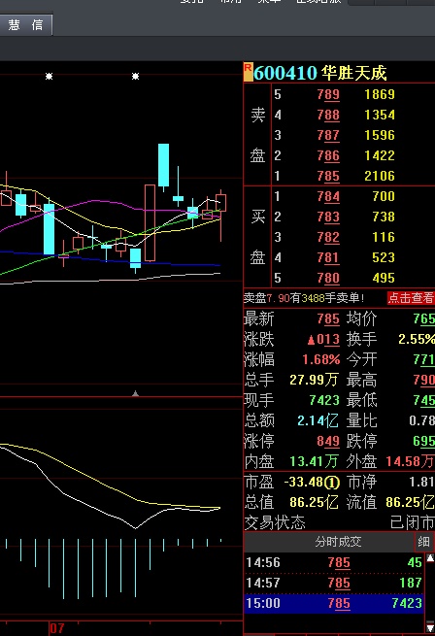435x636 pixels.
Task: Click the 跌停 limit-down value 695
Action: 423,441
